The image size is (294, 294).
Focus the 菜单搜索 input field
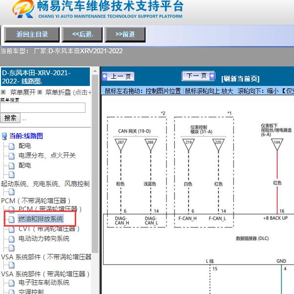[x=42, y=107]
